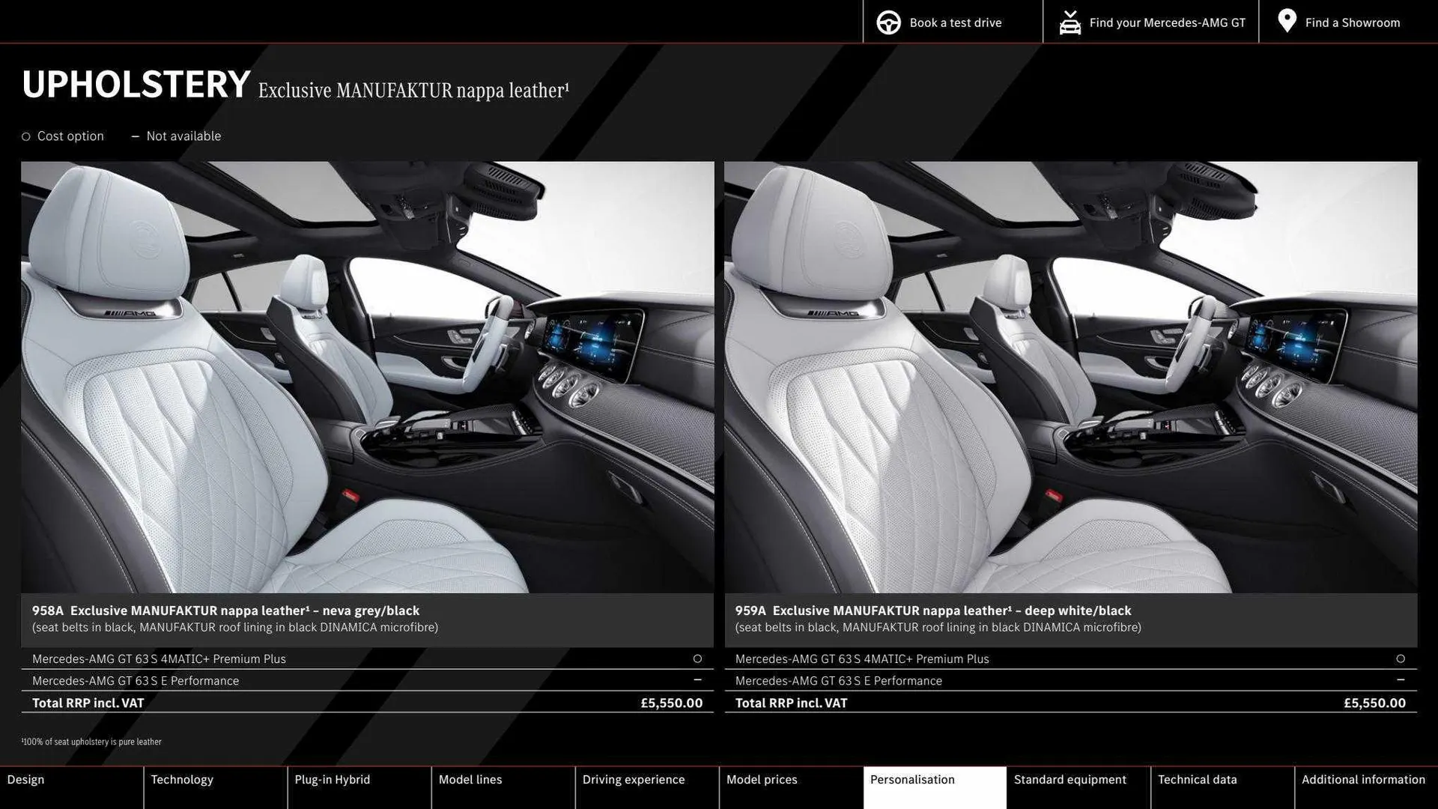This screenshot has height=809, width=1438.
Task: Click the £5,550.00 total RRP price for 958A
Action: coord(671,703)
